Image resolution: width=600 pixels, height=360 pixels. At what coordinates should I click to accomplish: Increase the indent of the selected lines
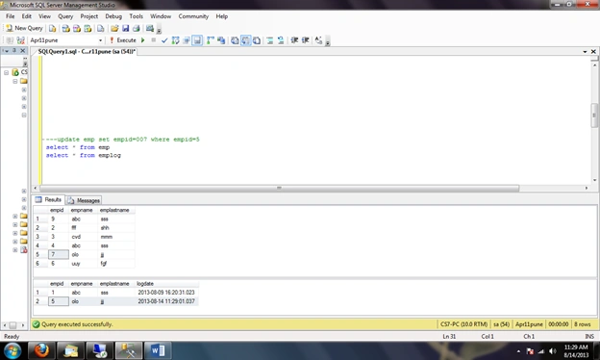click(306, 40)
